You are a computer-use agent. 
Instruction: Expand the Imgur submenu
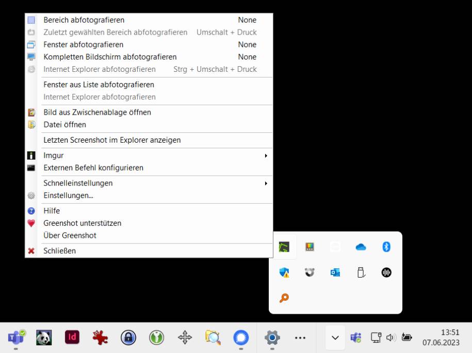click(x=266, y=155)
